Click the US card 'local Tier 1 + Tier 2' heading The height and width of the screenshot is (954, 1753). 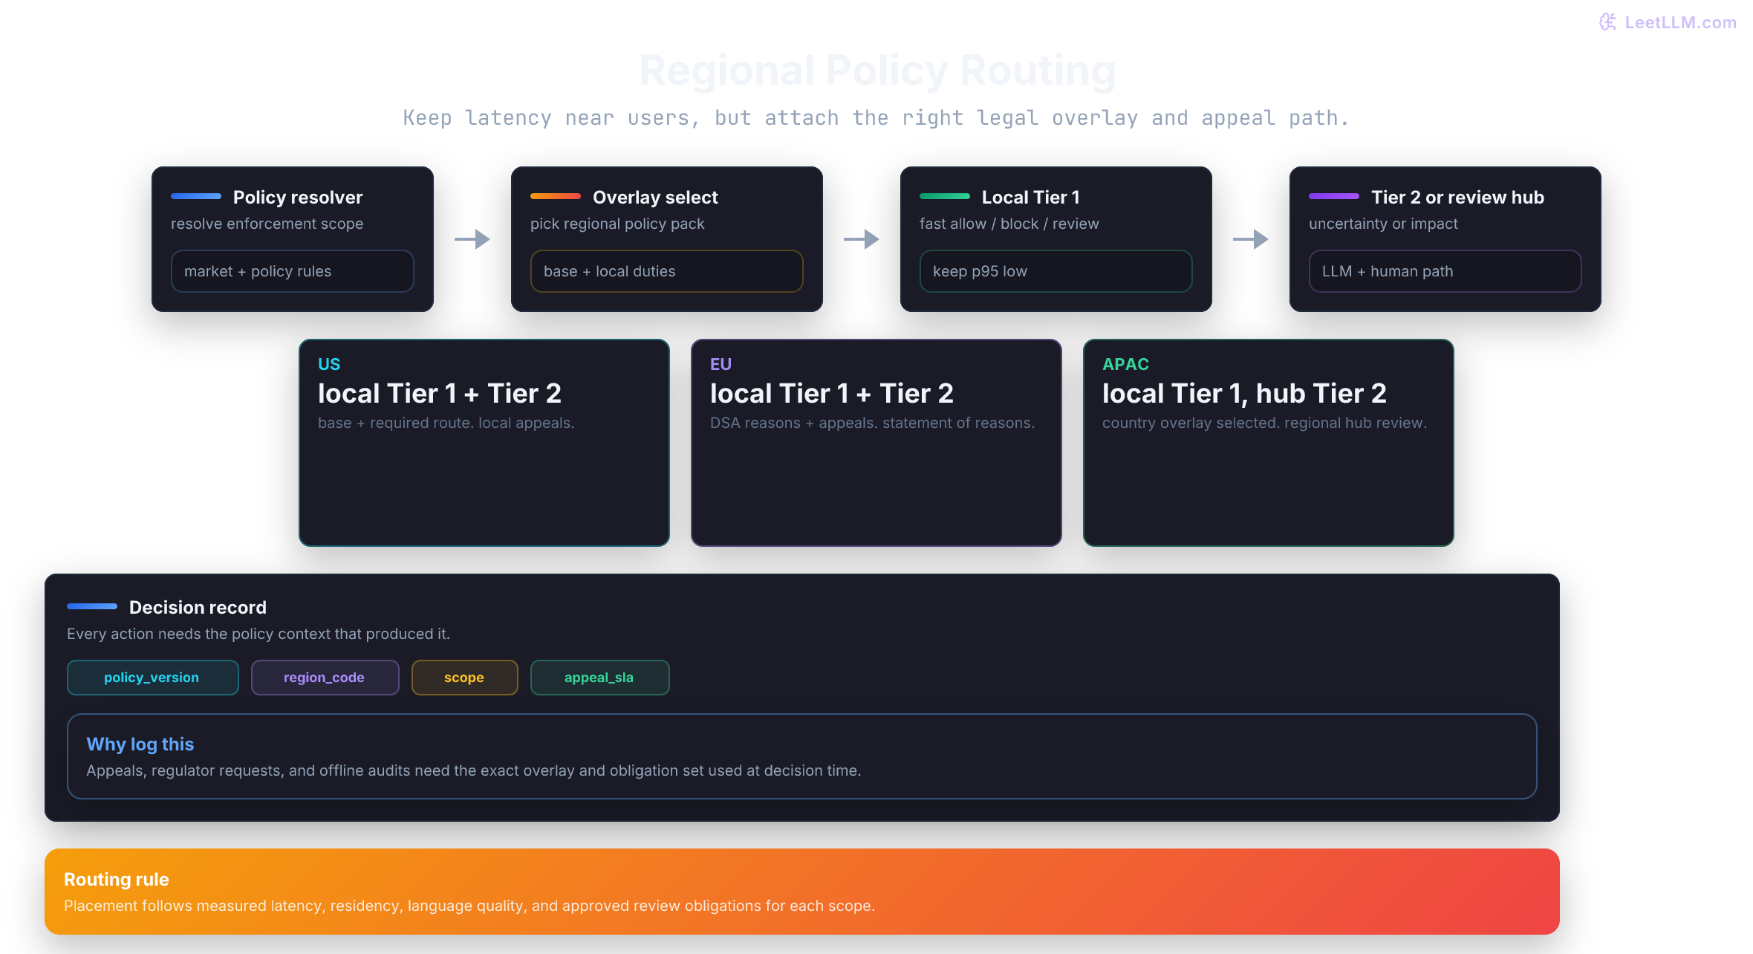tap(440, 393)
